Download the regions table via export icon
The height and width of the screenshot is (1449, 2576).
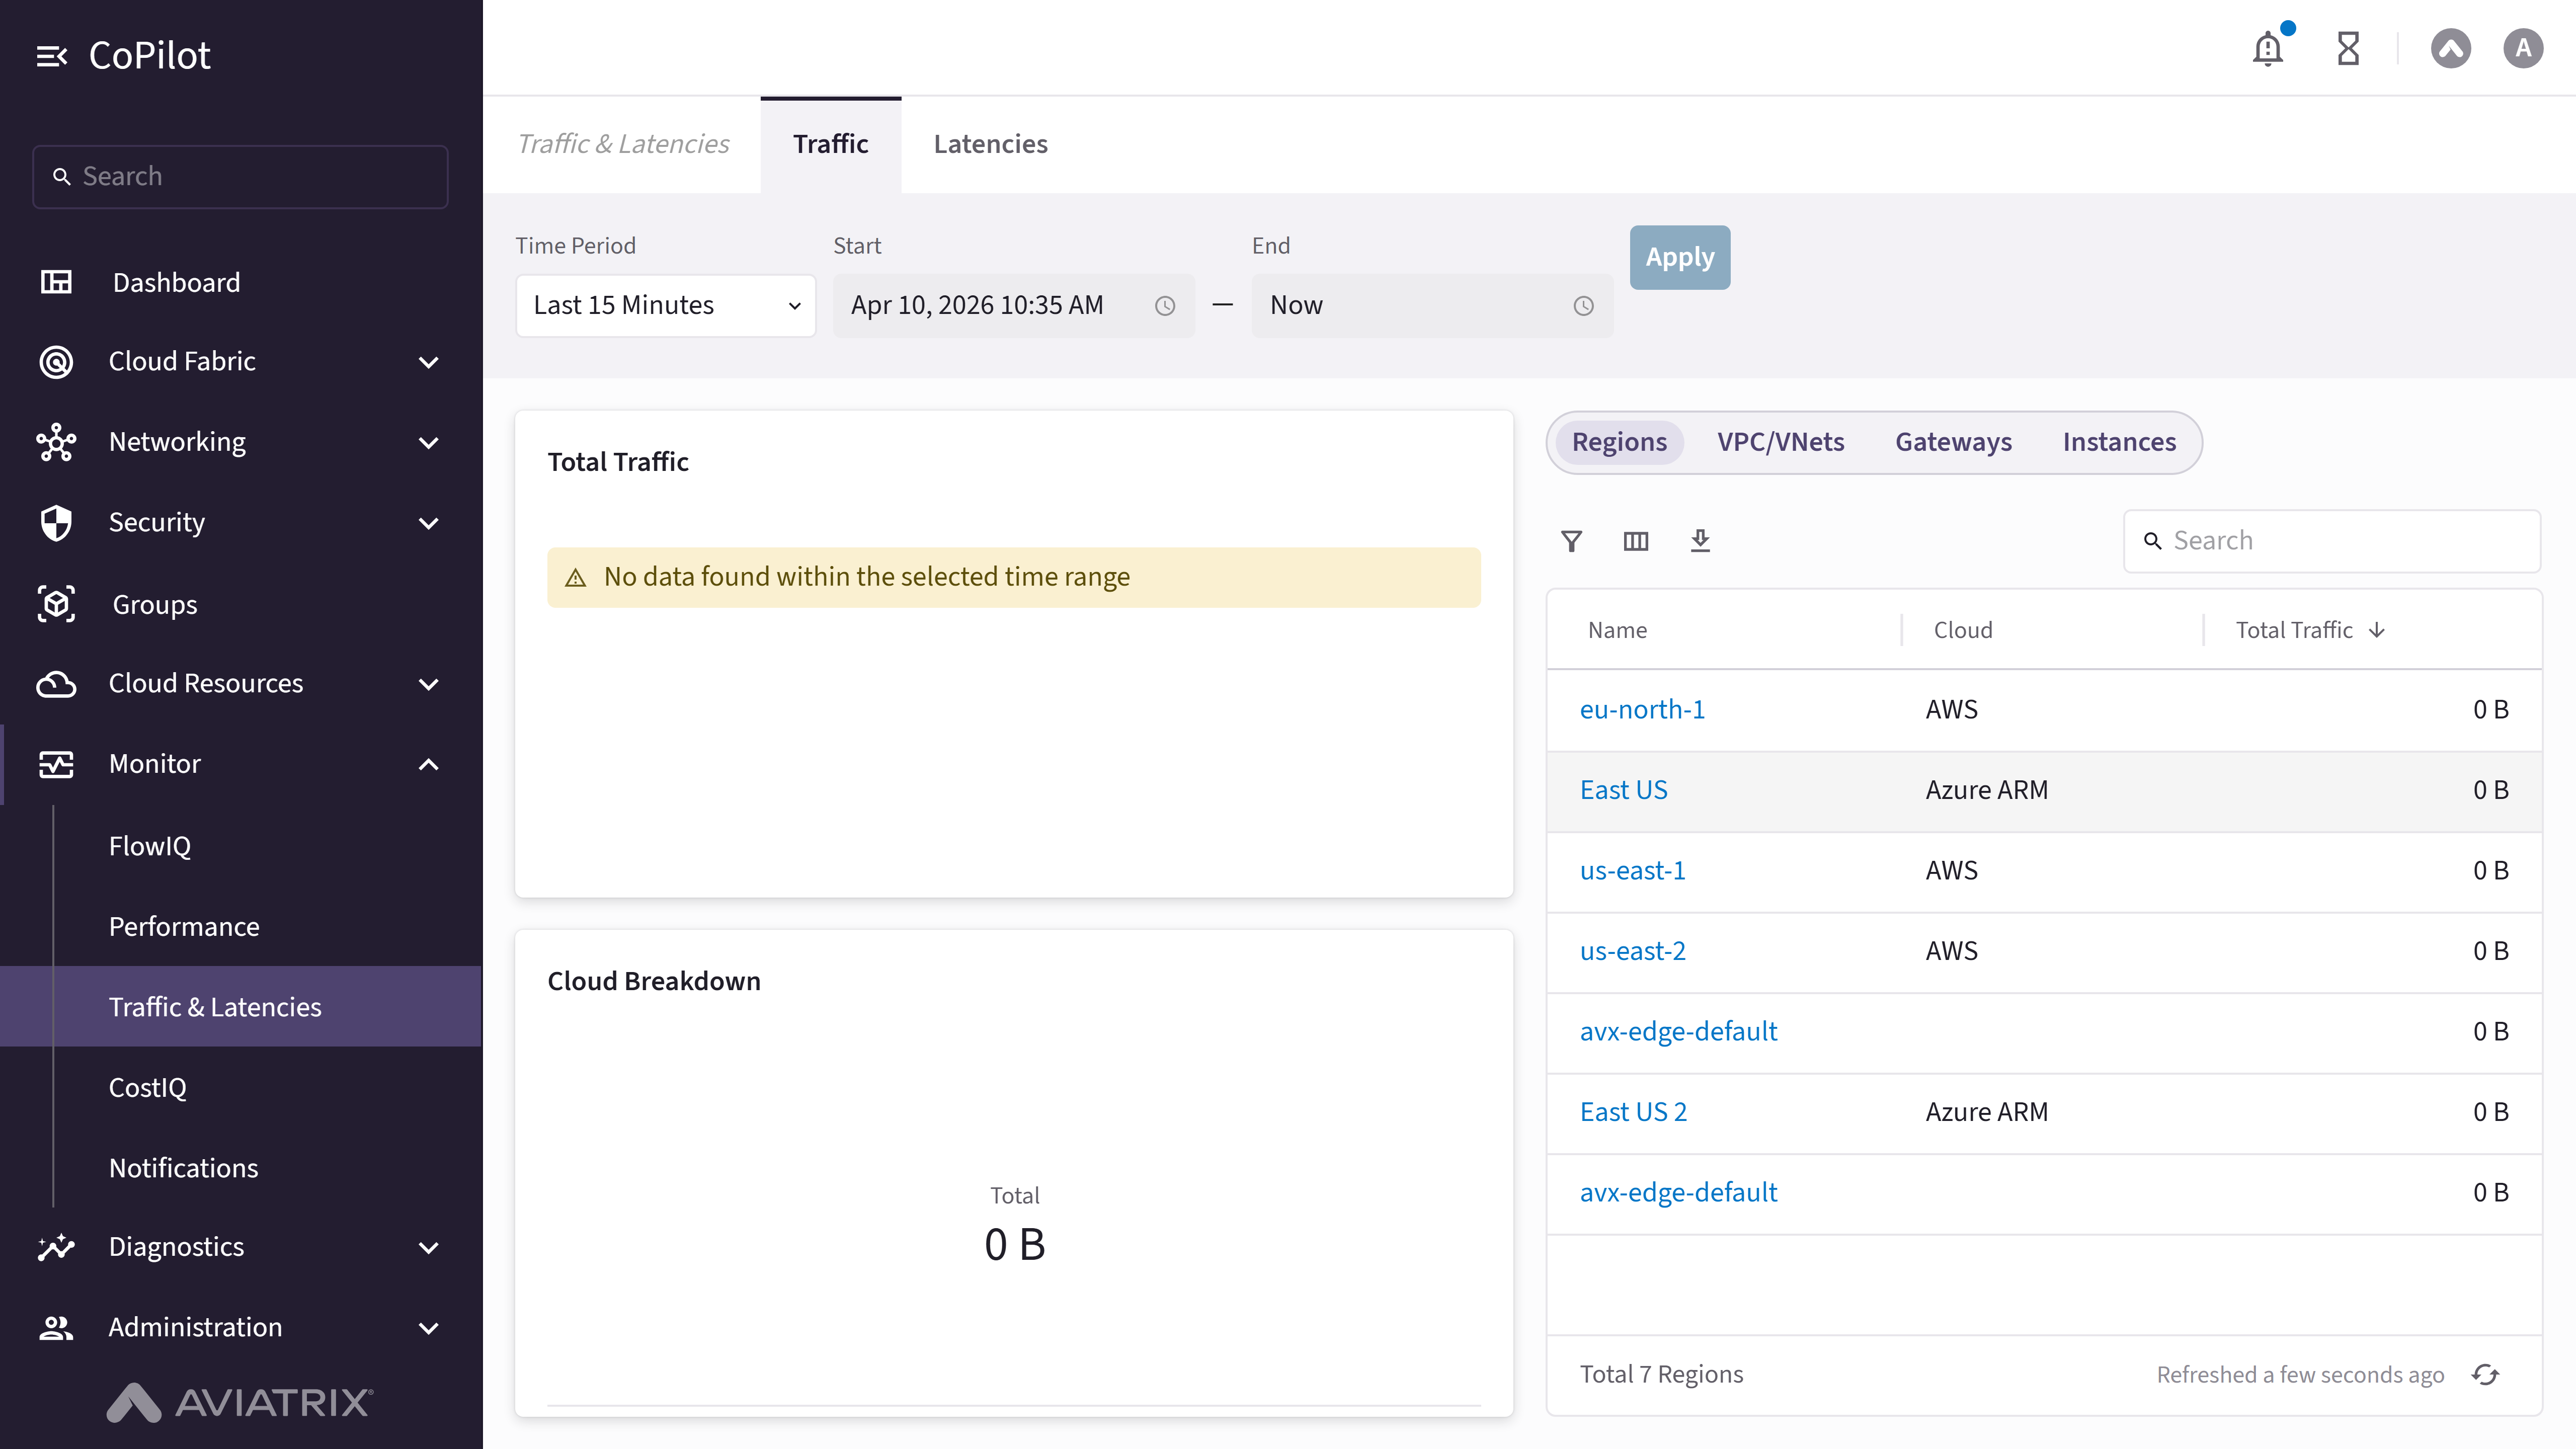[1700, 541]
